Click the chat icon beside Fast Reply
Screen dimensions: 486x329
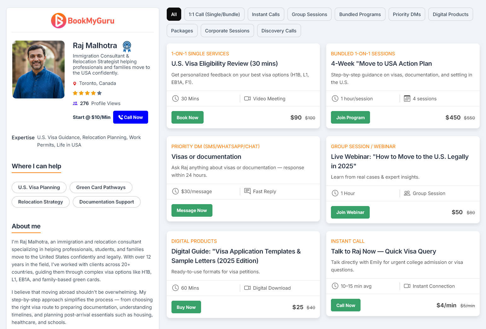click(x=247, y=191)
